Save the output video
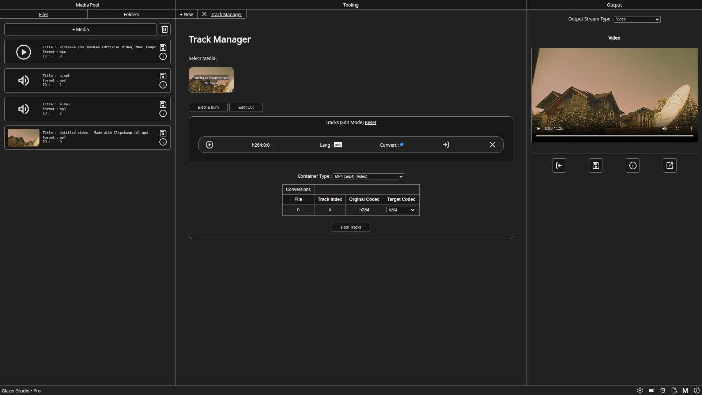This screenshot has height=395, width=702. pos(596,166)
